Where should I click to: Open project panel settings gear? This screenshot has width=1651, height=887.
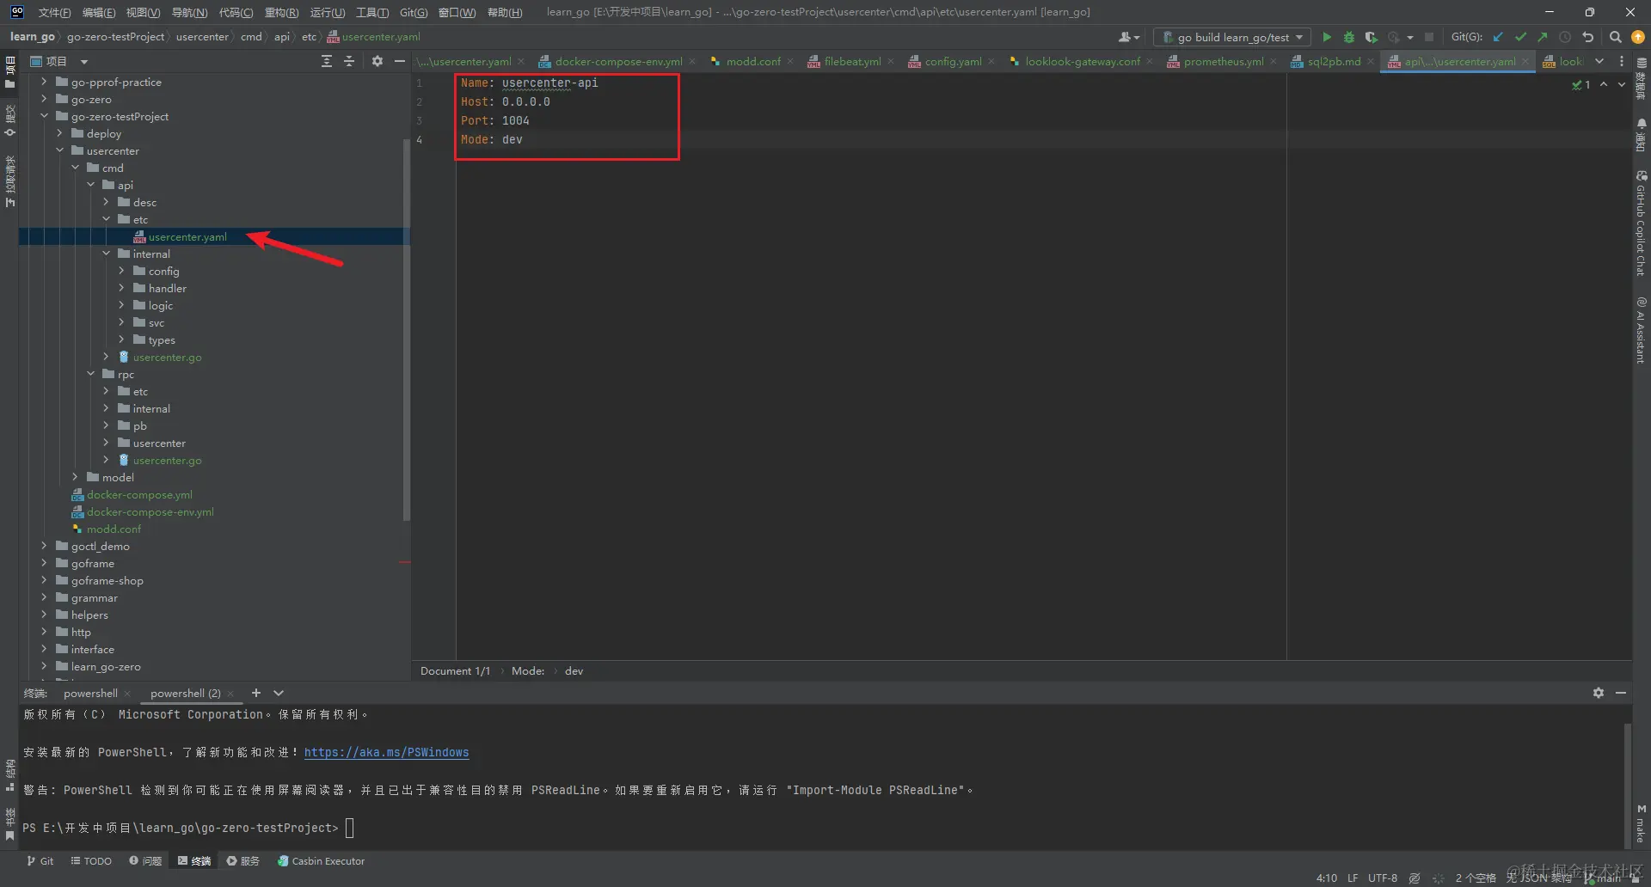point(377,61)
